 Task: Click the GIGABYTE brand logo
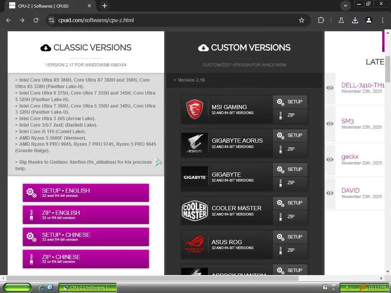point(194,177)
